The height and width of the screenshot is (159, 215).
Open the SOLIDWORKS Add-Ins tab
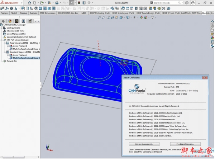coord(68,13)
